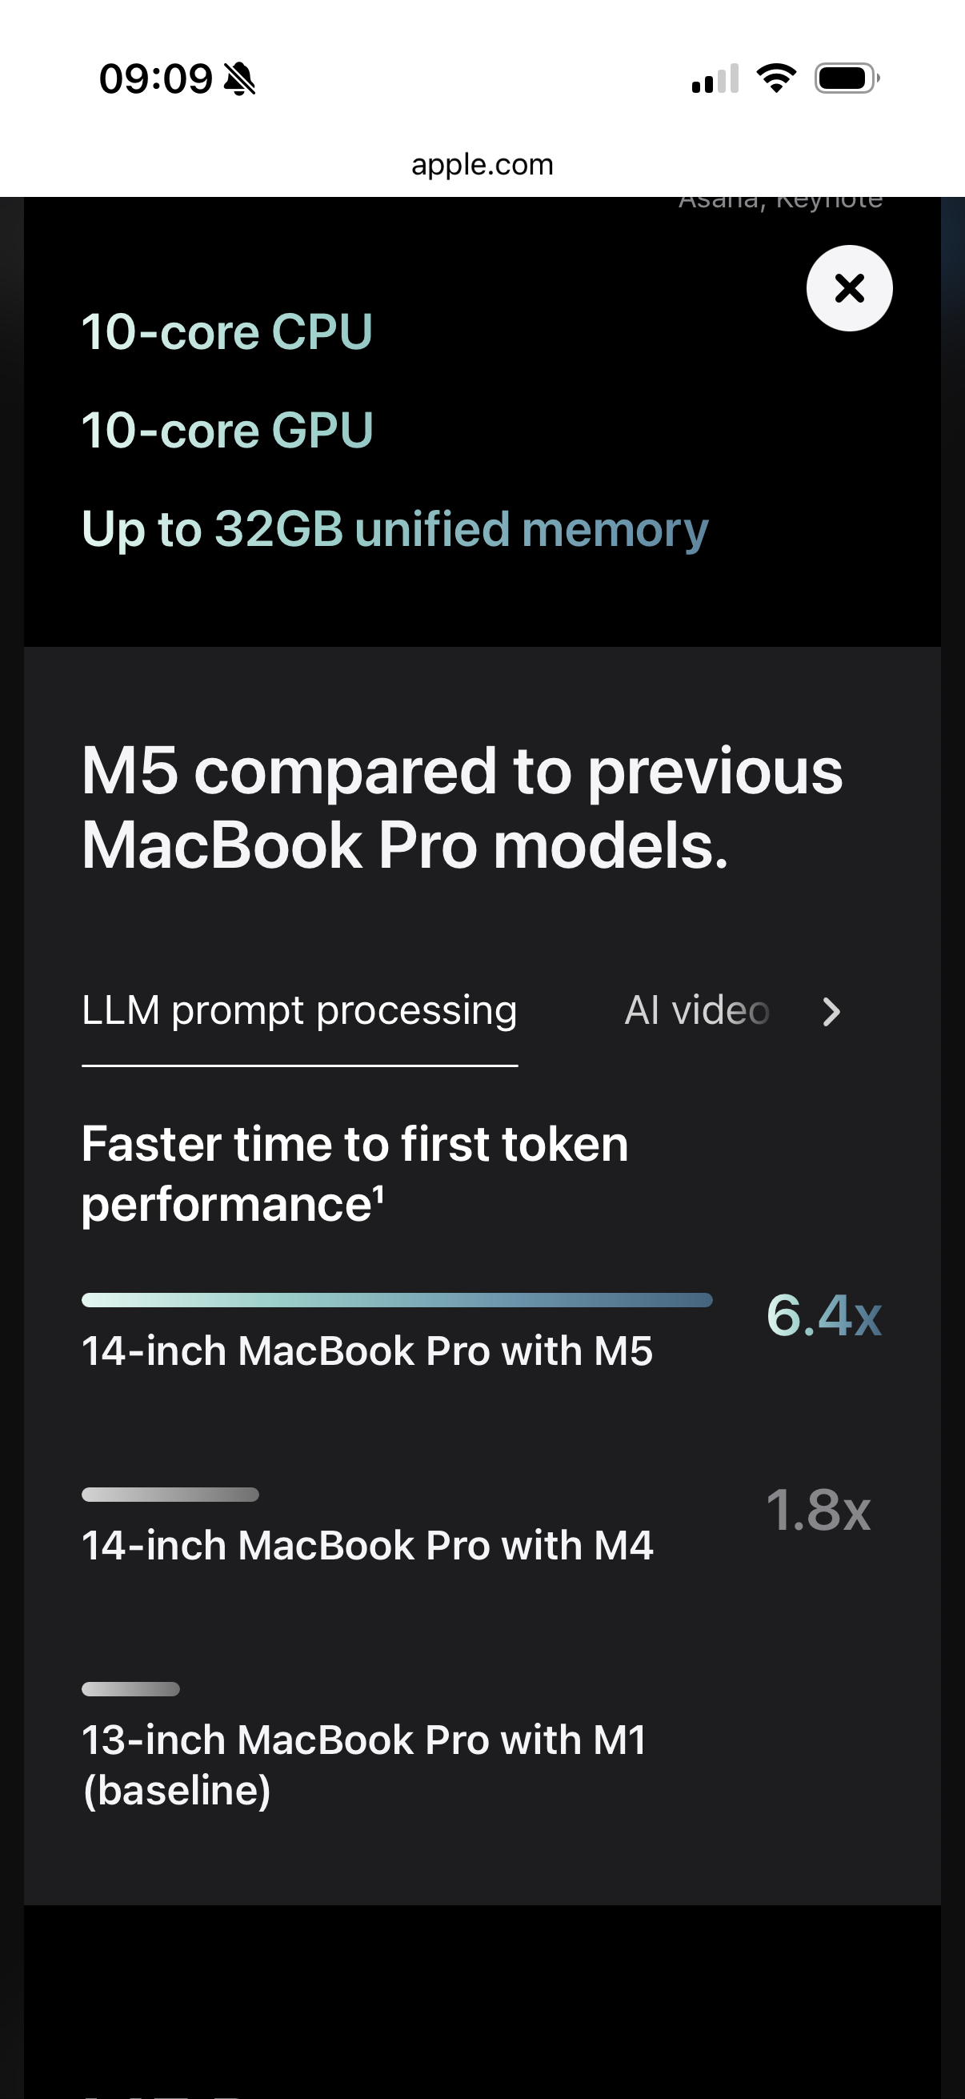The image size is (965, 2099).
Task: Tap the silent mode bell icon
Action: coord(239,79)
